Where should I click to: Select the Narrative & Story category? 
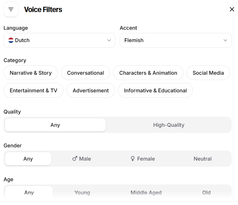[31, 73]
